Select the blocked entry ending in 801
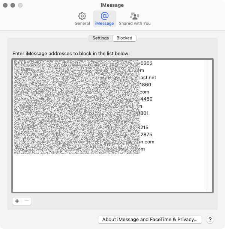The width and height of the screenshot is (225, 229). (109, 113)
